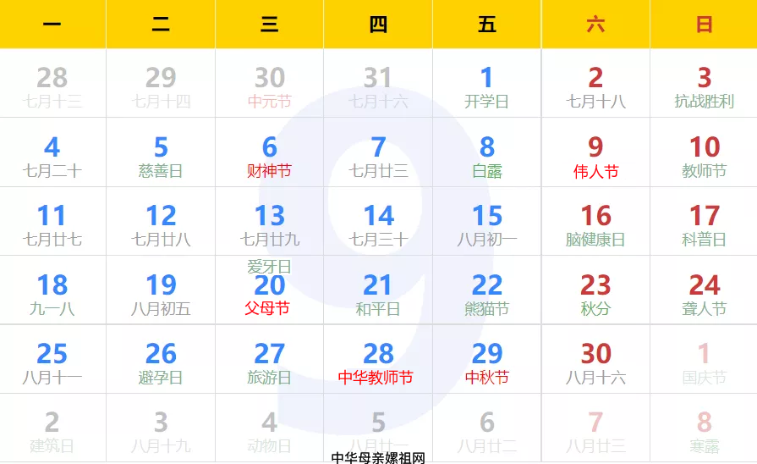
Task: Select date 15 labeled 八月初一
Action: tap(487, 221)
